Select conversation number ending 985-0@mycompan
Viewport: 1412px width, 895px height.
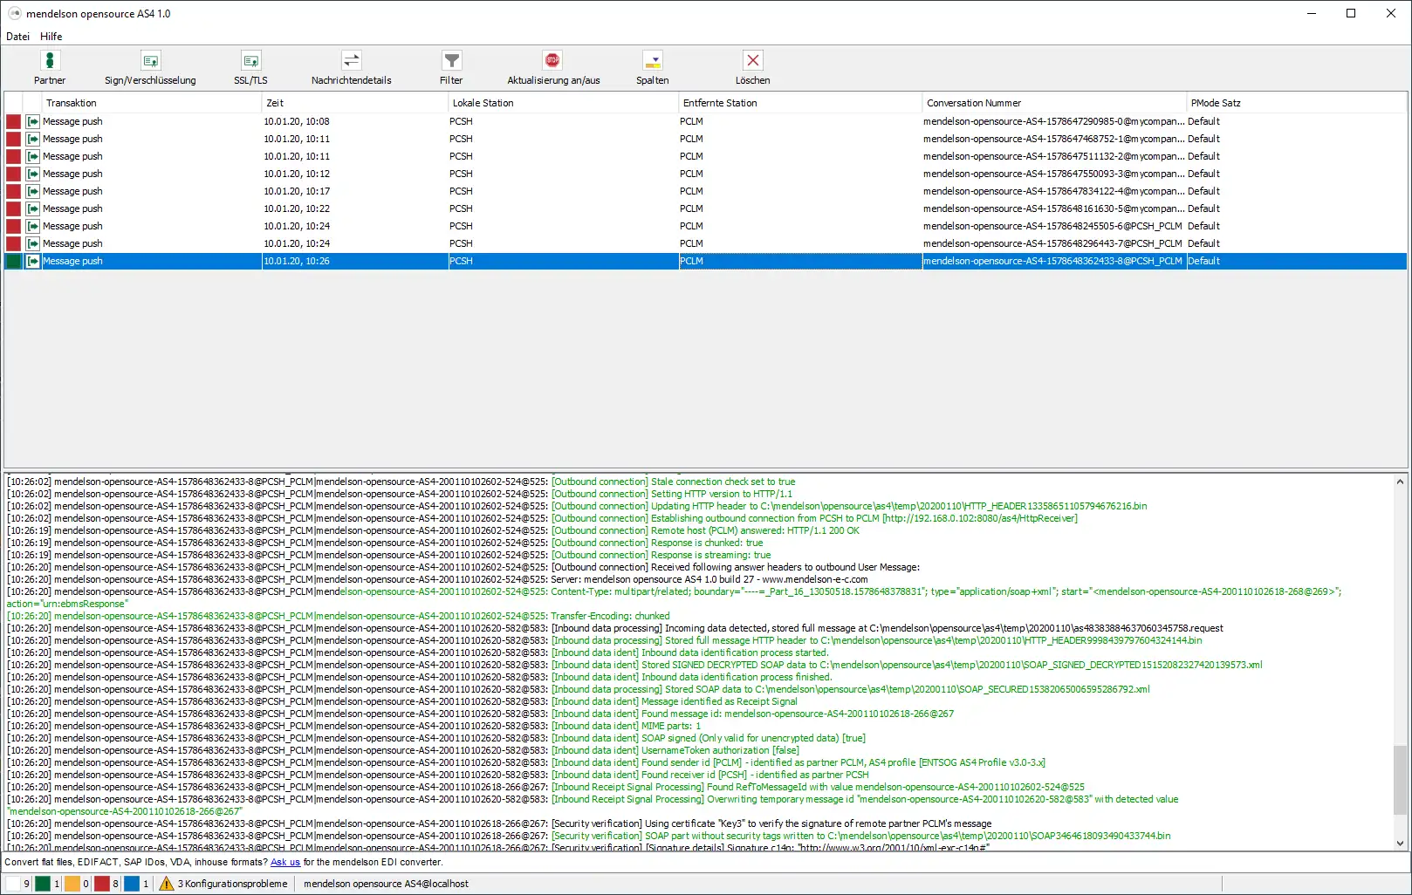pos(1054,121)
